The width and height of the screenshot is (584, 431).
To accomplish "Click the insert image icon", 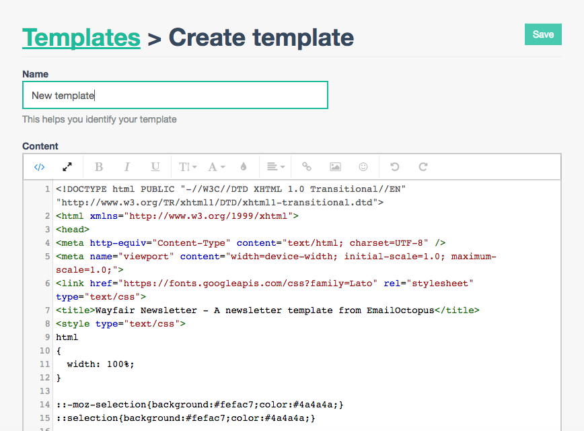I will (335, 167).
